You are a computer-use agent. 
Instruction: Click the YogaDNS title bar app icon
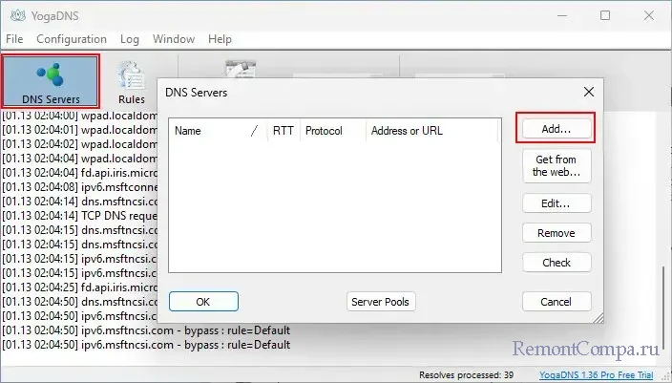click(15, 14)
